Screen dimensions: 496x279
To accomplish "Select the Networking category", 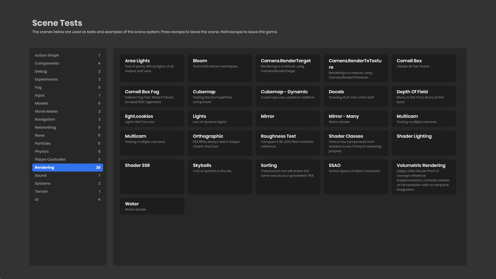I will pos(67,127).
